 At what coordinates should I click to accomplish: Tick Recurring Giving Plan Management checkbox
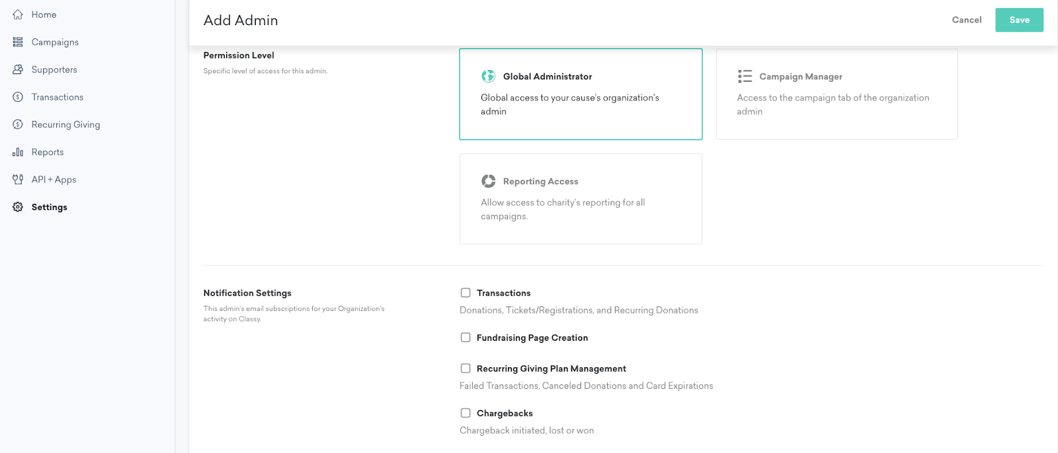pyautogui.click(x=466, y=368)
